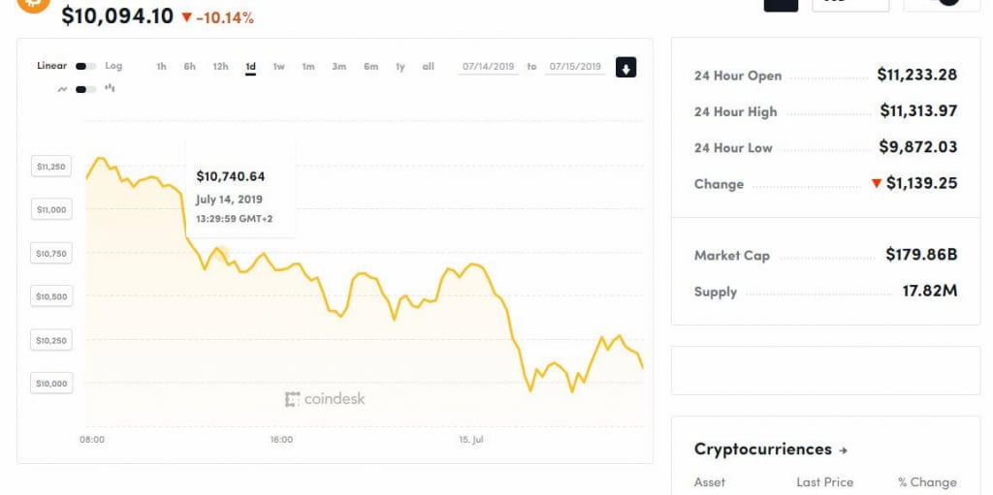Toggle the line/candlestick chart switch
993x495 pixels.
click(x=85, y=89)
